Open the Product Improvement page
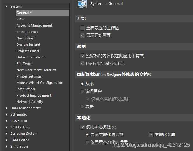The image size is (193, 151). tap(34, 95)
